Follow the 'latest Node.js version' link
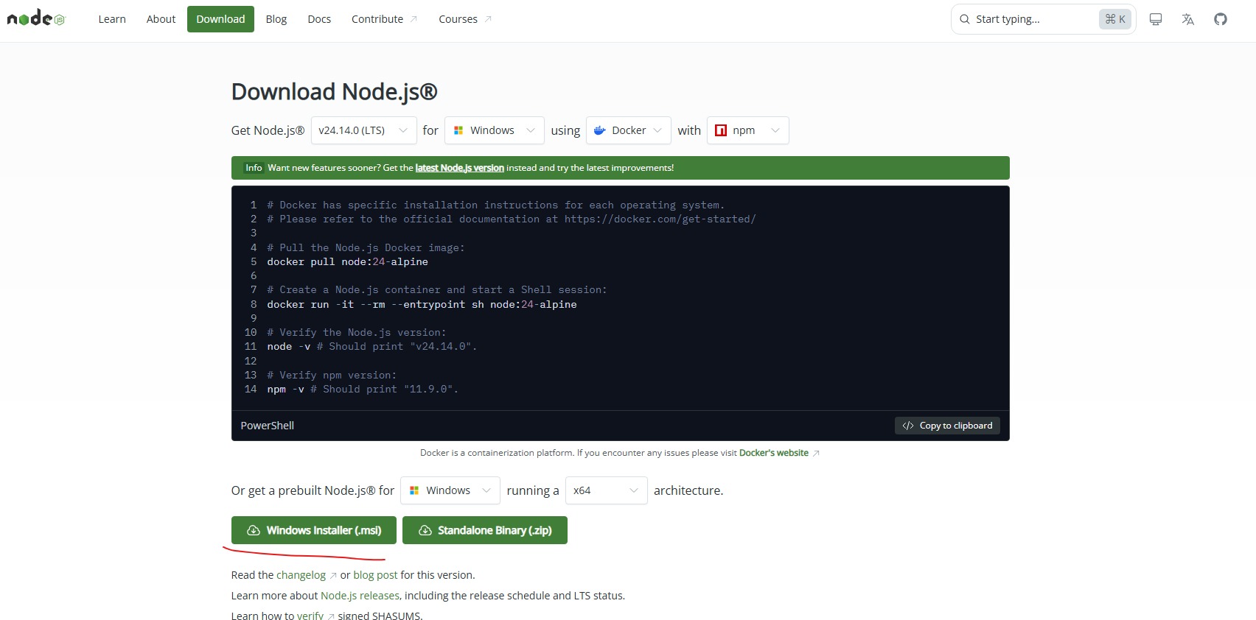 point(459,168)
